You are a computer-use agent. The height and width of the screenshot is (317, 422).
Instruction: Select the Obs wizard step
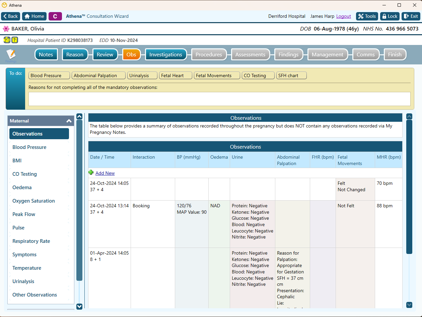[x=131, y=55]
